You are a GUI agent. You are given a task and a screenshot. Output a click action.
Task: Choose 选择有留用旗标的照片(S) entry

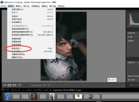point(31,32)
